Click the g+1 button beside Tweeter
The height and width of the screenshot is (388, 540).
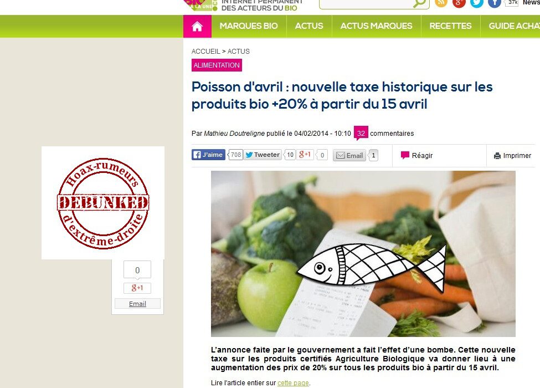click(305, 155)
